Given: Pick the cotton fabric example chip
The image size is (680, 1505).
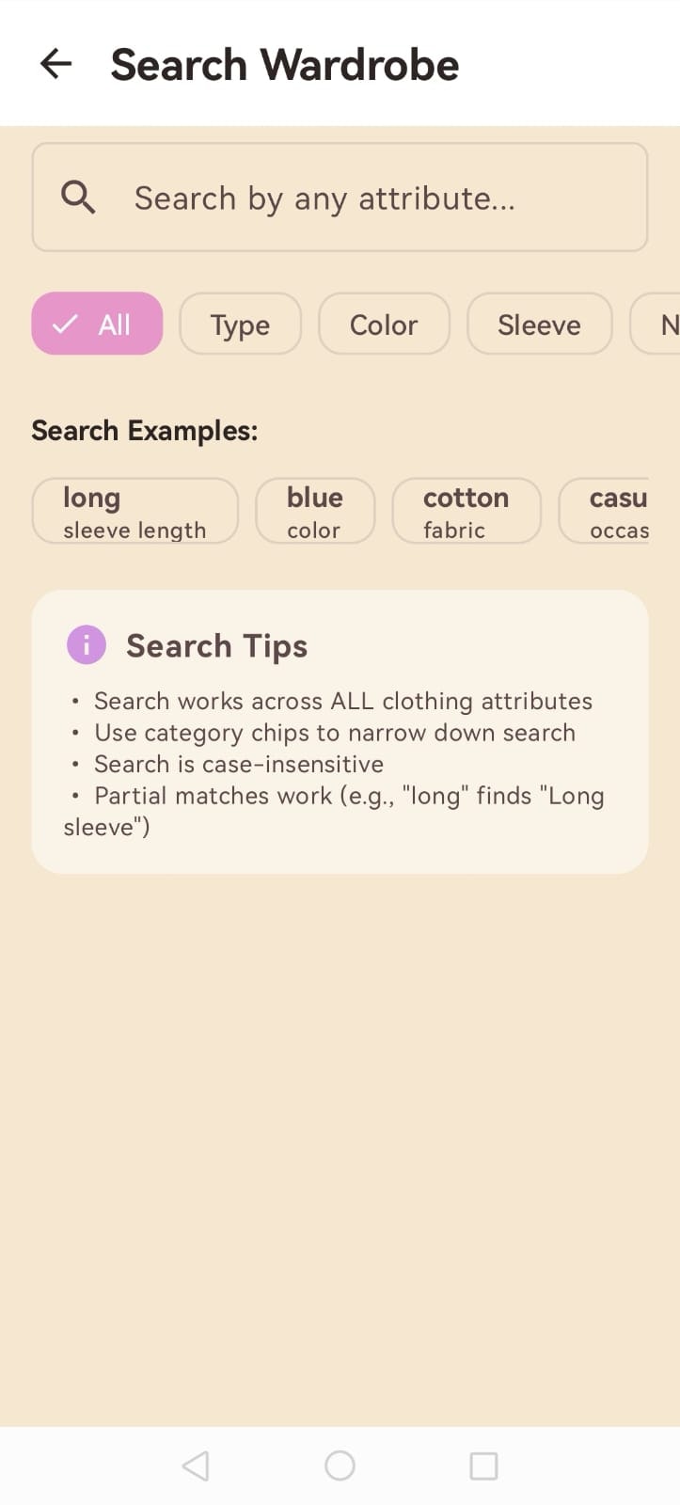Looking at the screenshot, I should [x=467, y=510].
